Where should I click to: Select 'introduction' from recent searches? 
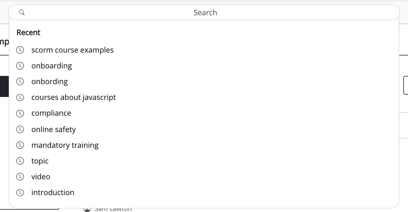(53, 192)
